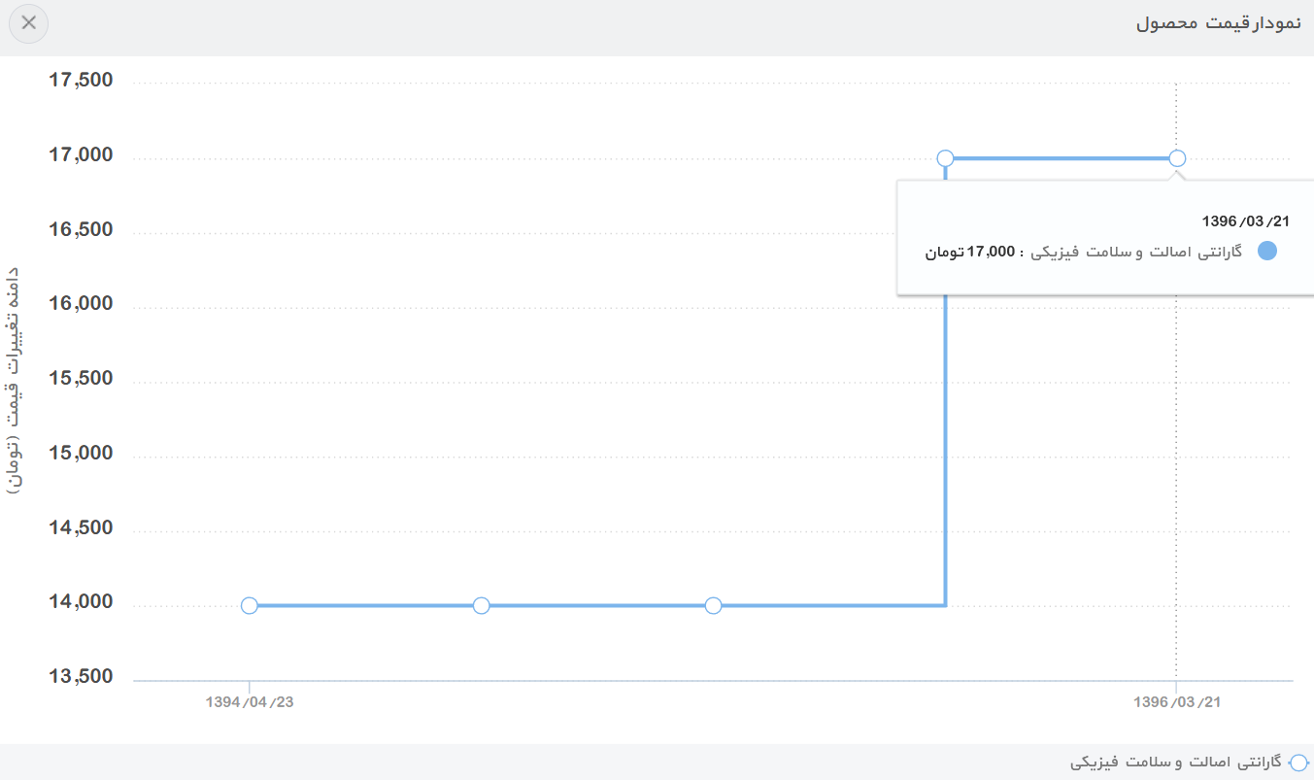Click the 1396/03/21 axis date label
The image size is (1314, 780).
click(x=1177, y=701)
